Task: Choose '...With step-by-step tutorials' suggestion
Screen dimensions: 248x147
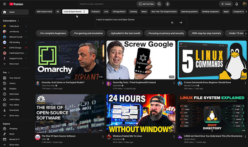Action: coord(206,33)
